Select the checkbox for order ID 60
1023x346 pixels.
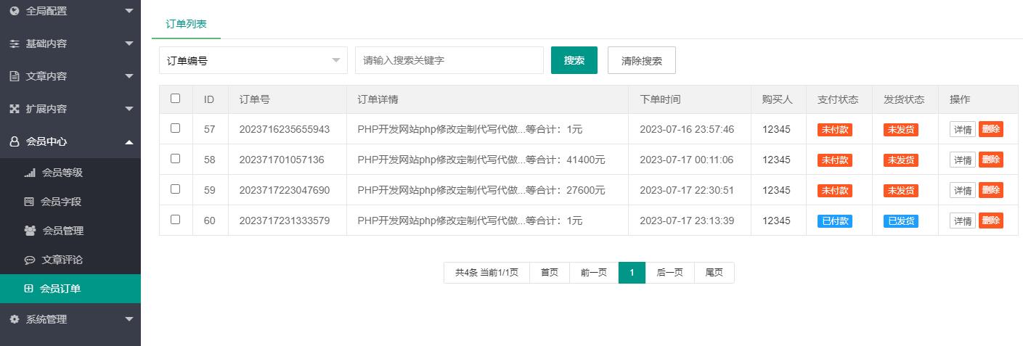175,220
